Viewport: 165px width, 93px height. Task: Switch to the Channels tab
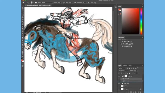click(x=125, y=65)
